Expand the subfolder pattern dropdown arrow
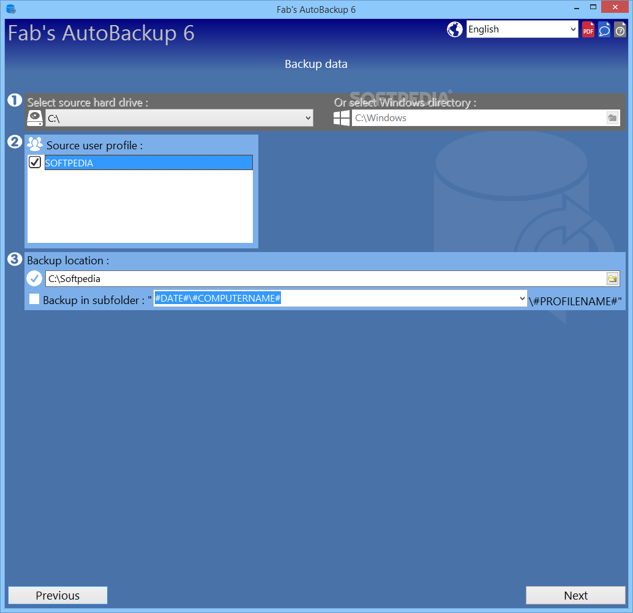This screenshot has height=613, width=633. pyautogui.click(x=522, y=299)
